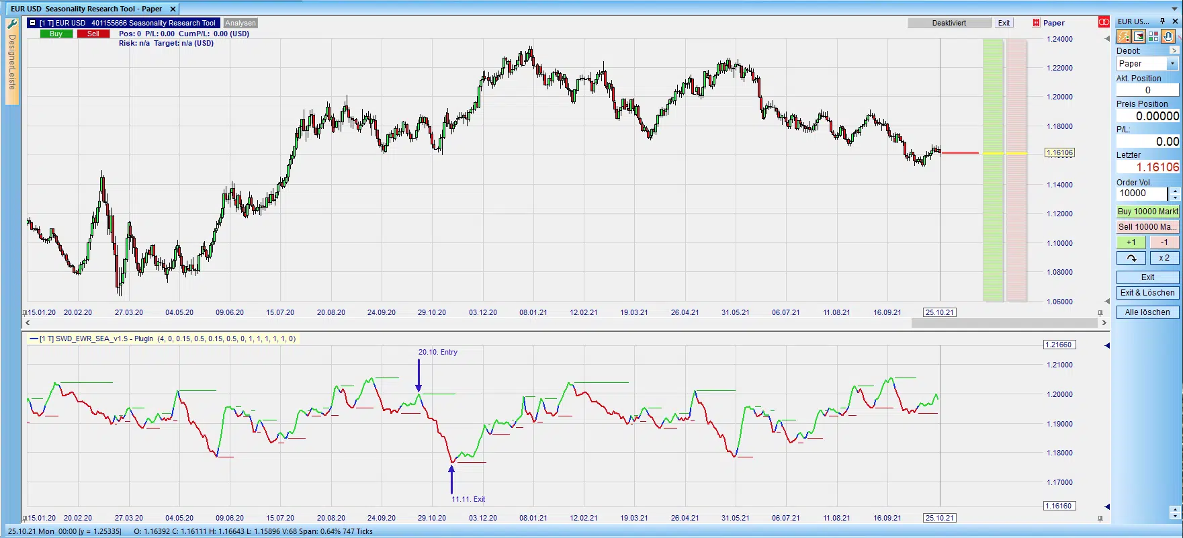This screenshot has height=538, width=1183.
Task: Click the Exit button in order panel
Action: coord(1147,277)
